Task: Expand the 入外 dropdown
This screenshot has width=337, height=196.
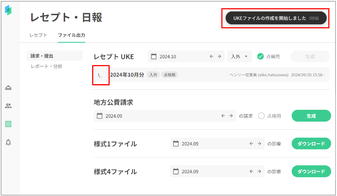Action: pyautogui.click(x=239, y=57)
